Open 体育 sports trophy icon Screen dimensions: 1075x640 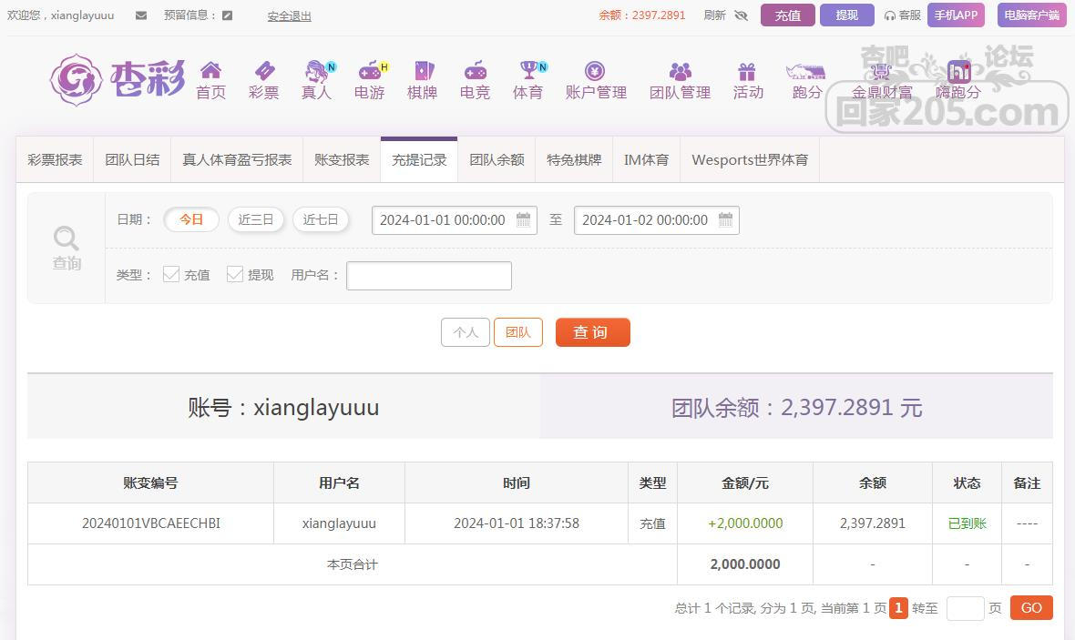pos(530,70)
